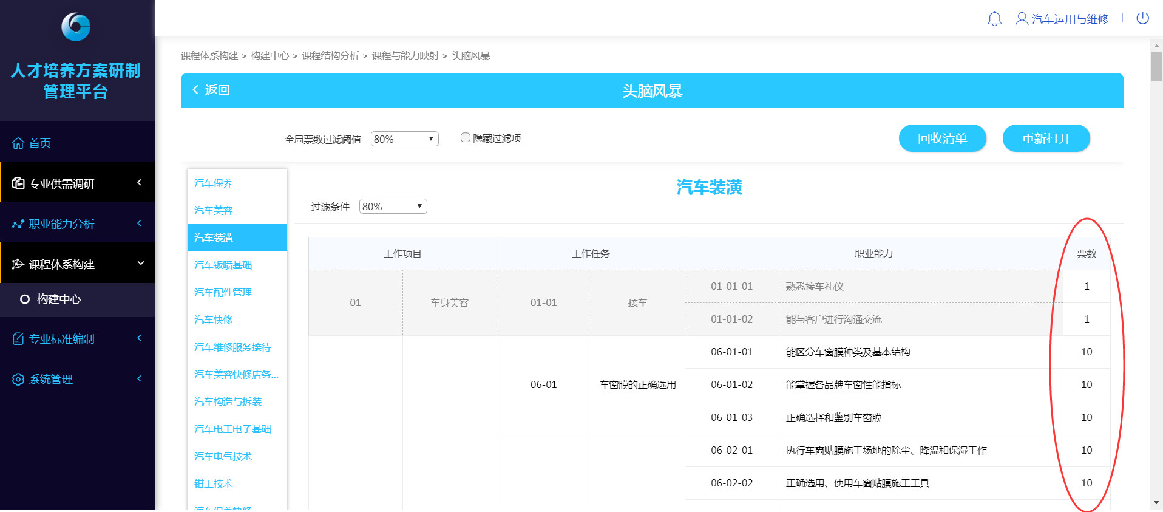Click the 专业标准编制 edit icon

click(x=18, y=339)
